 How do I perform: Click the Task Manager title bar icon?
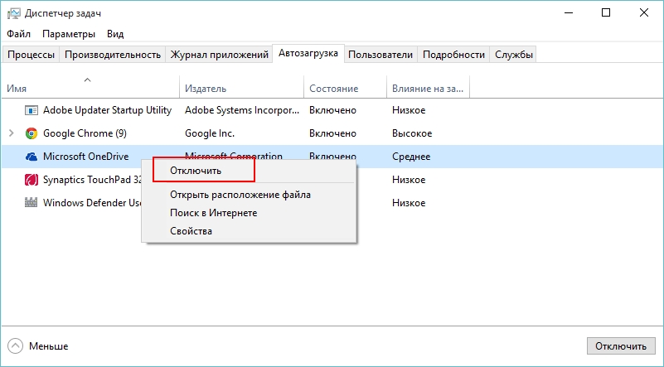13,13
